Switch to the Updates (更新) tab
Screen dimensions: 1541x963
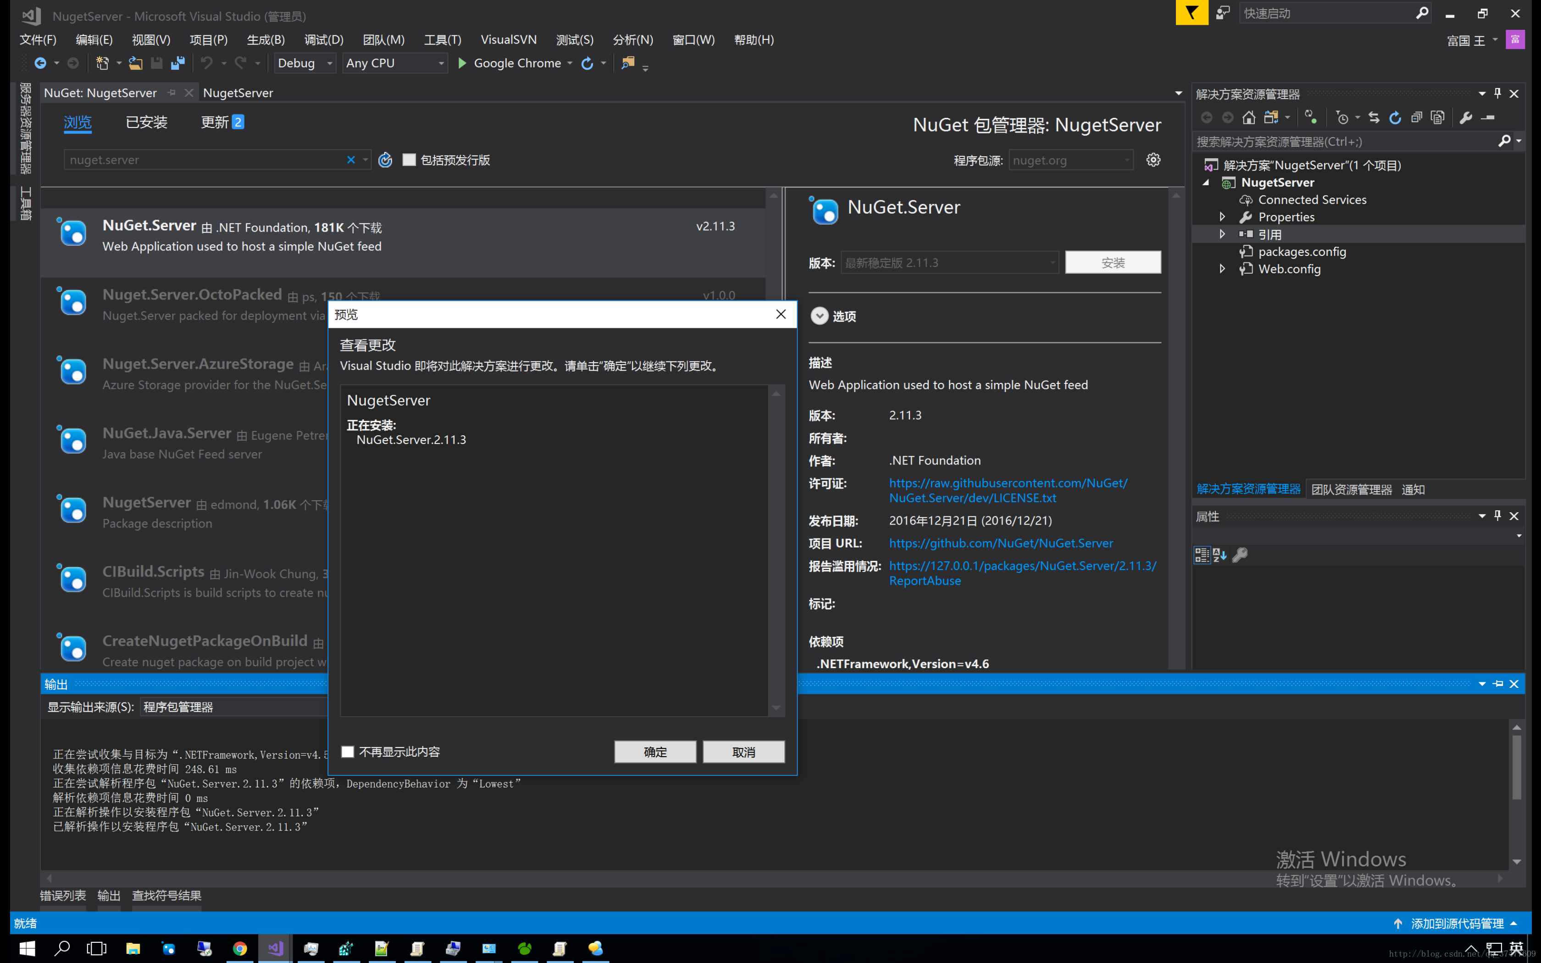(222, 122)
